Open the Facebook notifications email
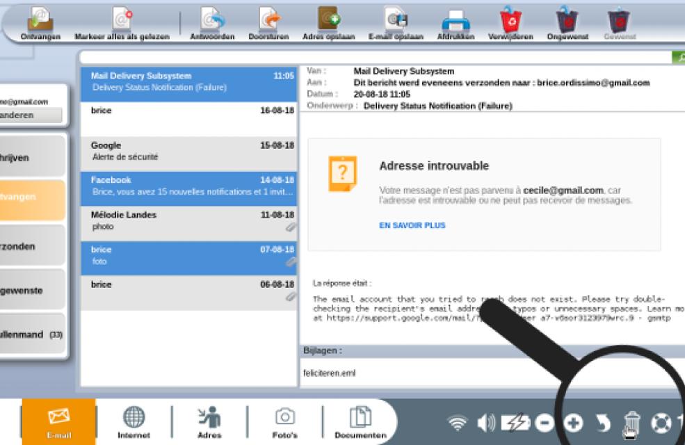Screen dimensions: 685x445 pos(188,188)
